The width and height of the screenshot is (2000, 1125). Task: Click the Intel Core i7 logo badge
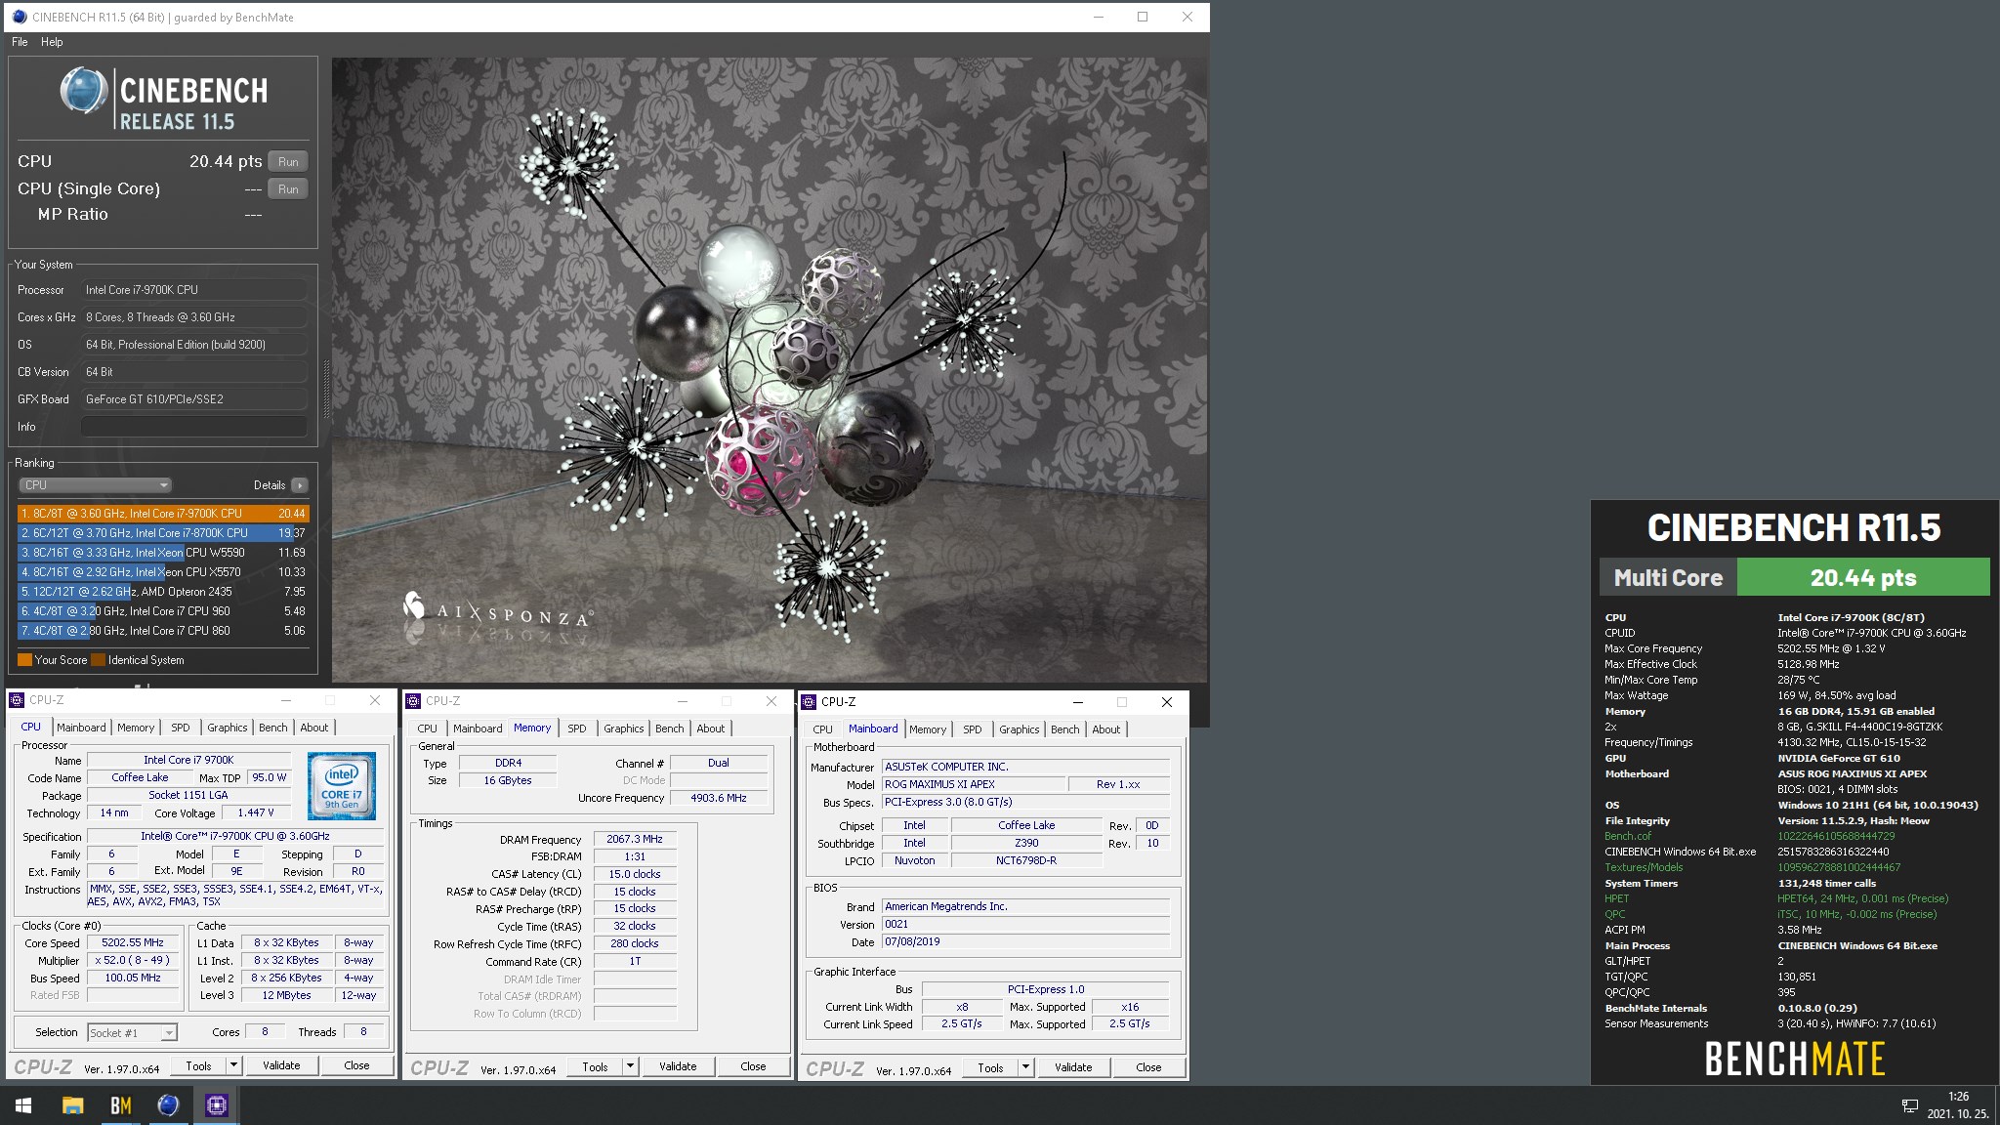tap(342, 785)
